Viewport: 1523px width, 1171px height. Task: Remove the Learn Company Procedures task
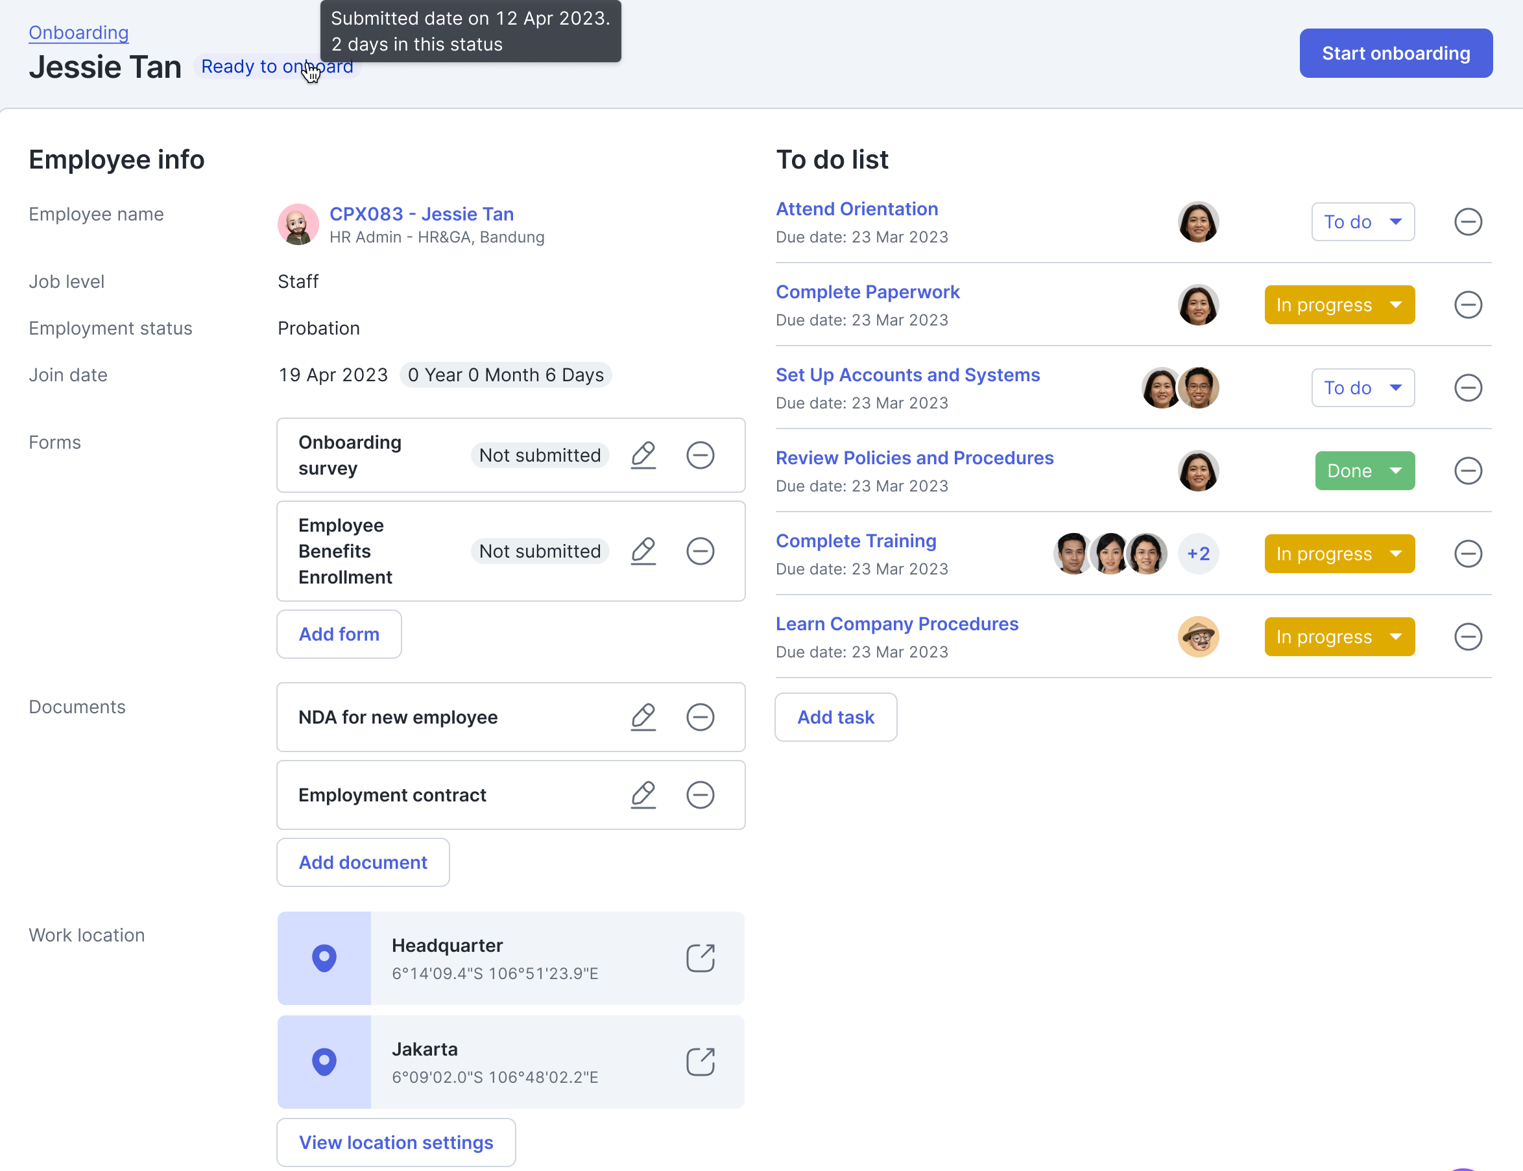(1468, 637)
